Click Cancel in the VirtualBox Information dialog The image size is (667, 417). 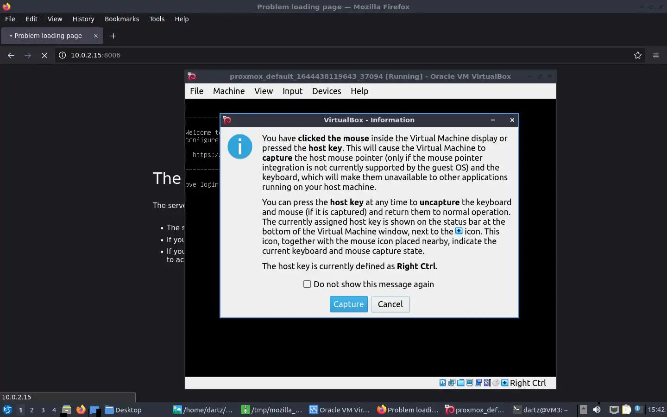[390, 304]
